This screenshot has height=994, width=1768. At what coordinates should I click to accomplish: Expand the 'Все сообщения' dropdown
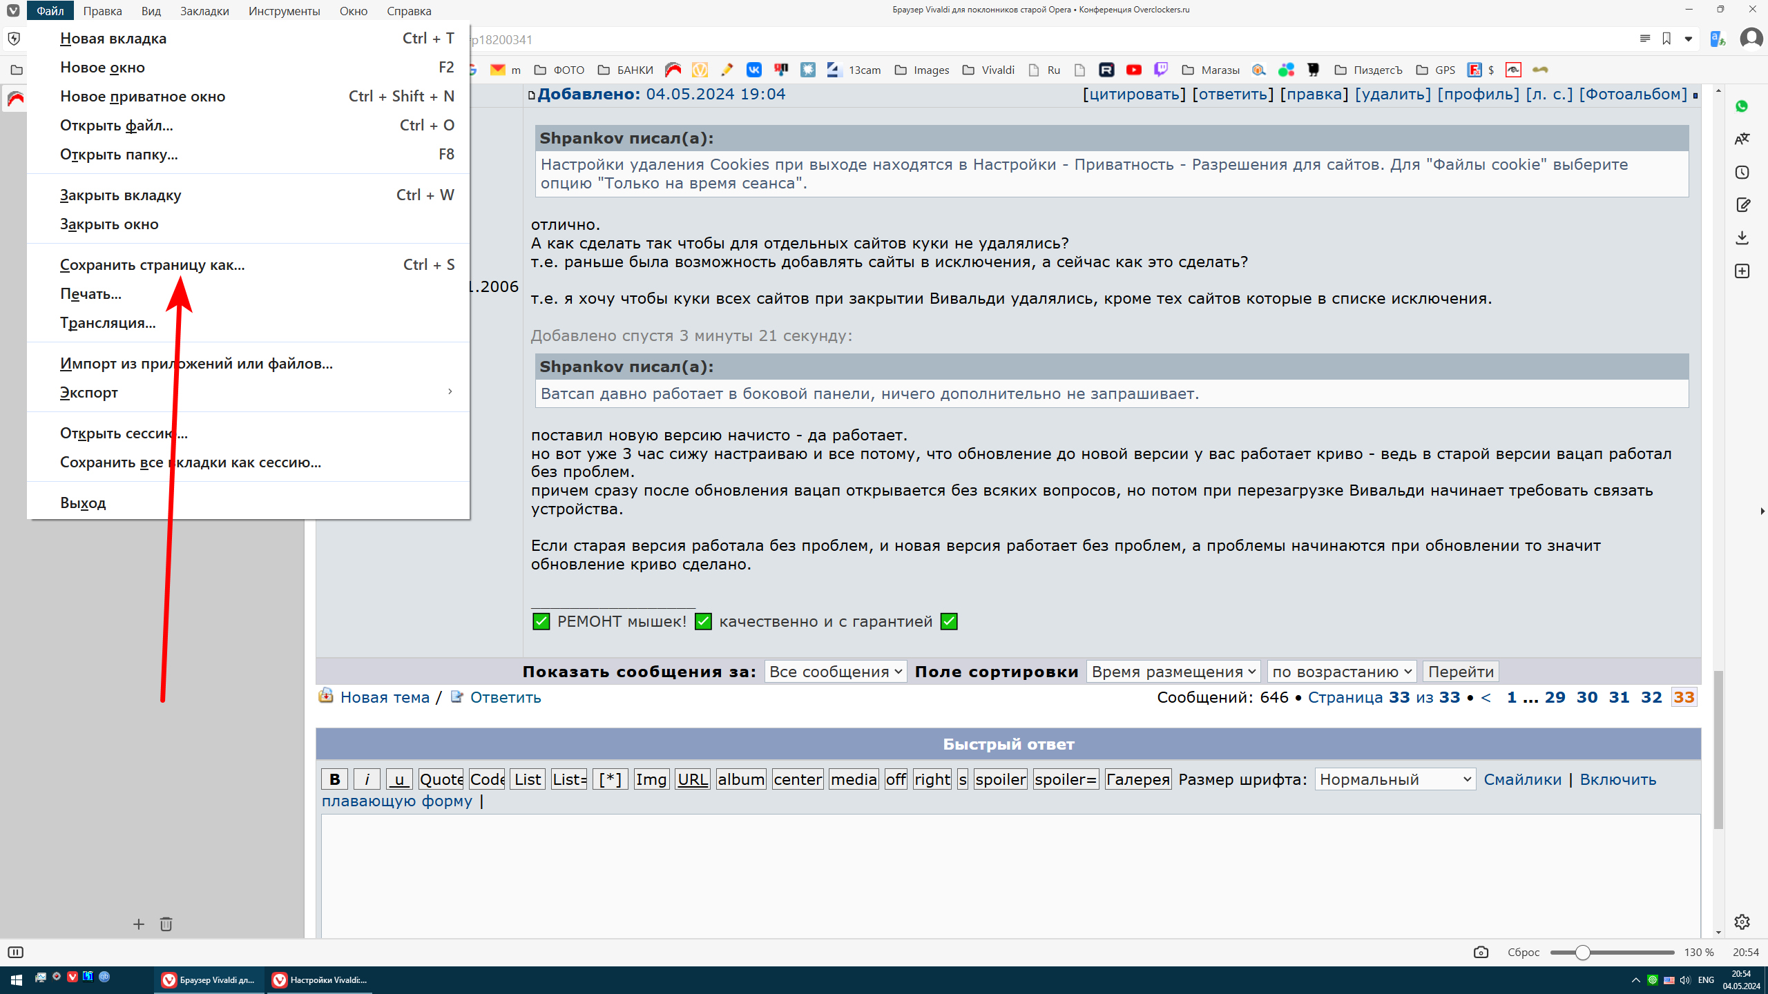(x=835, y=672)
